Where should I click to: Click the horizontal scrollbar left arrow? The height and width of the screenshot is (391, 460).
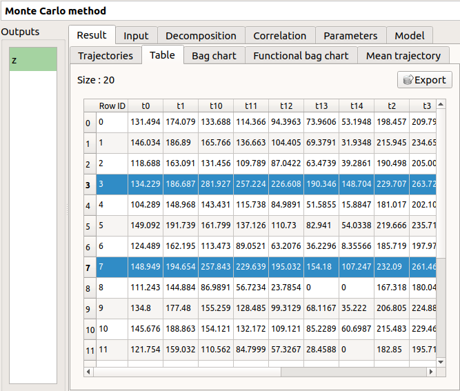click(89, 371)
